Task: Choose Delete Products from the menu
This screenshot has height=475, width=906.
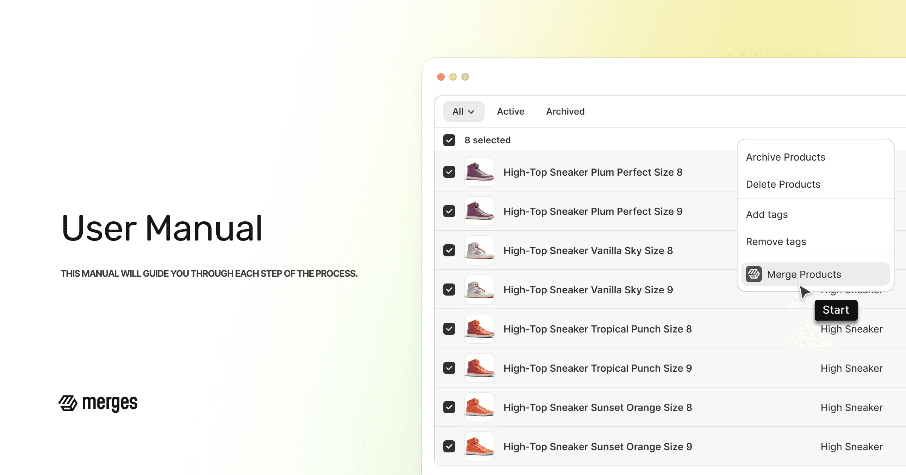Action: 783,184
